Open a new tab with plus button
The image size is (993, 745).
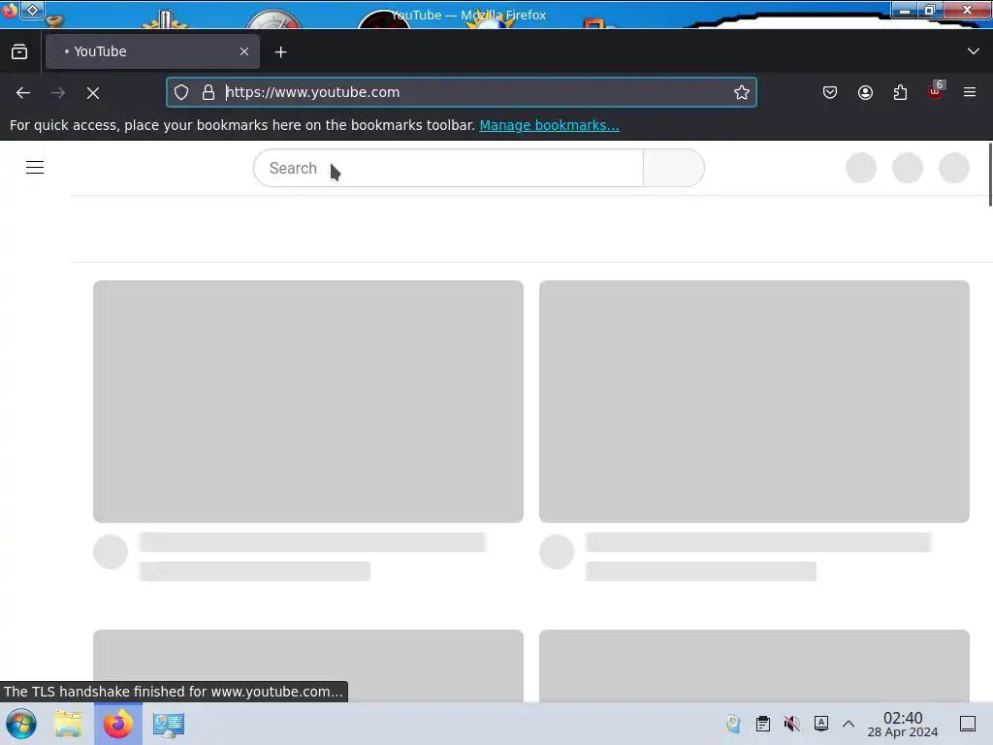pos(280,52)
